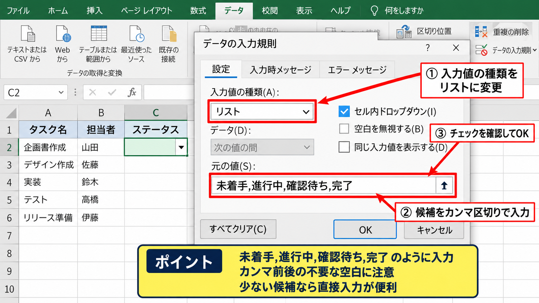Switch to エラー メッセージ tab
Viewport: 539px width, 303px height.
click(357, 70)
